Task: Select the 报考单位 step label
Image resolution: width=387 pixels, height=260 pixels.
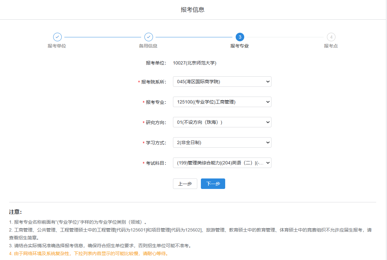Action: point(57,46)
